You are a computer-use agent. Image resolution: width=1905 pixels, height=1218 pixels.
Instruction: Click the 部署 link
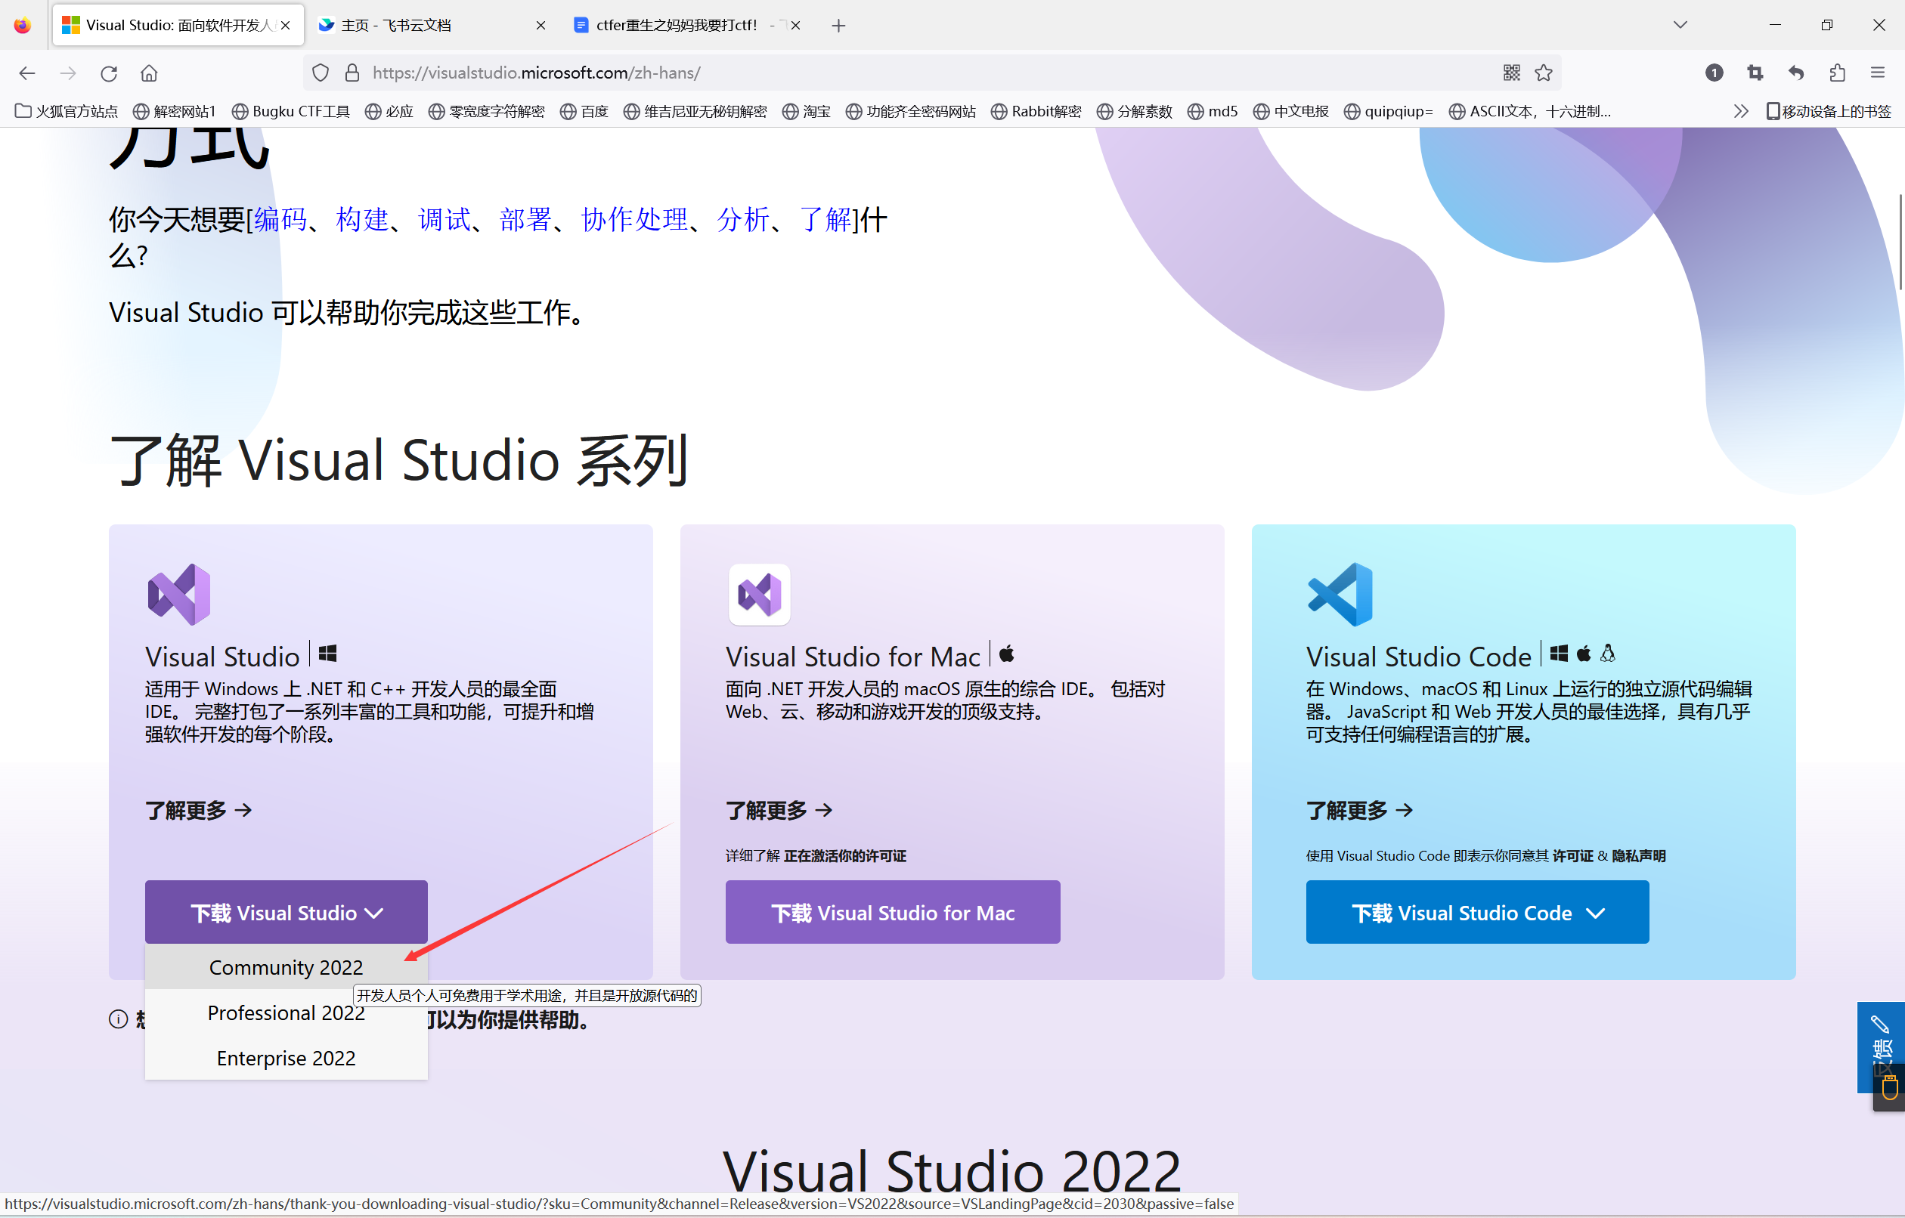[525, 220]
